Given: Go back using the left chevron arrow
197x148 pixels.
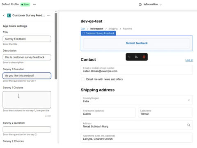Looking at the screenshot, I should pyautogui.click(x=4, y=15).
